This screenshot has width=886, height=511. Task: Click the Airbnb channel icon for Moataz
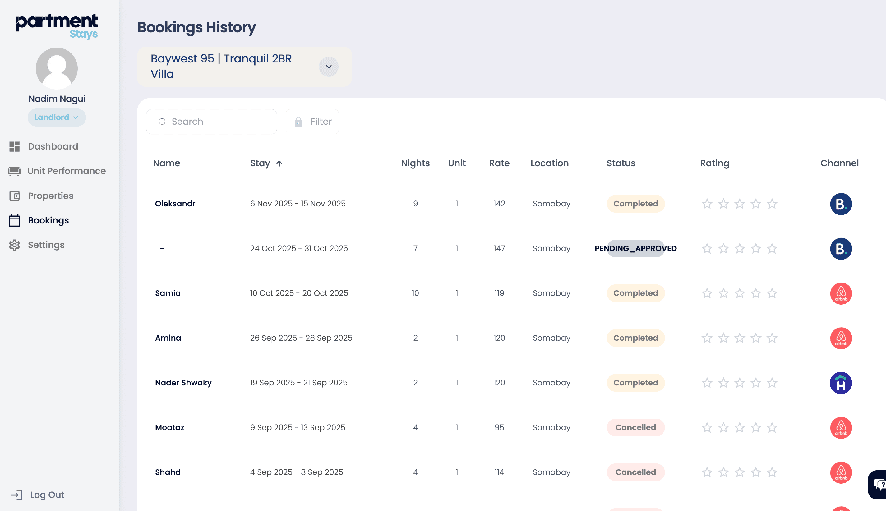841,427
